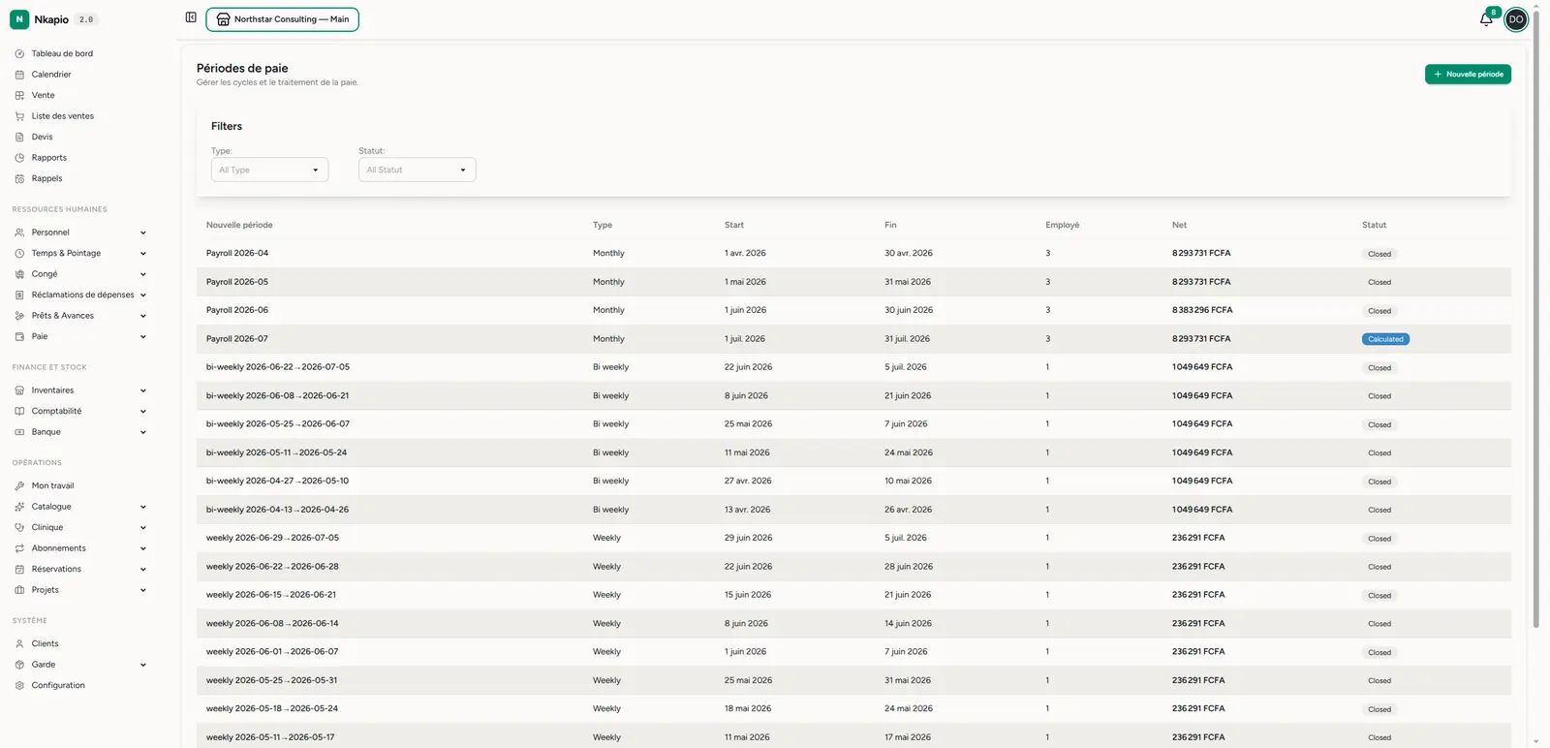
Task: Click the Temps & Pointage clock icon
Action: coord(19,253)
